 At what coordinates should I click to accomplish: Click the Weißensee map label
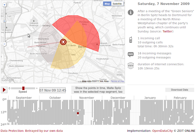(x=117, y=16)
